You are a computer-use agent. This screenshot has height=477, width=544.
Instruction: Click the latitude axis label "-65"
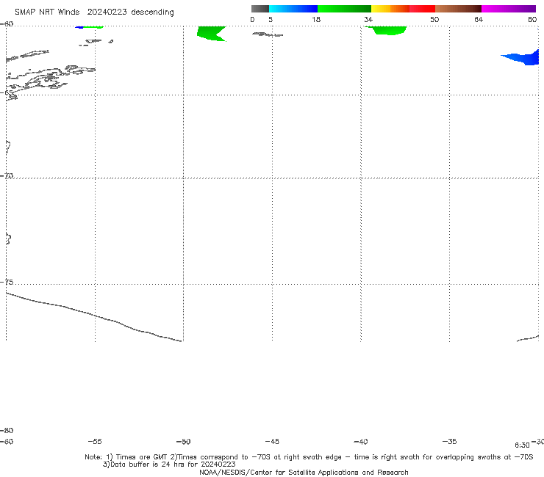click(x=7, y=93)
